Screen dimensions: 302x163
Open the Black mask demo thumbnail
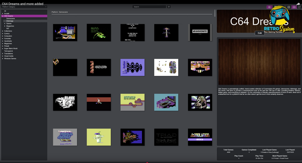(x=65, y=102)
